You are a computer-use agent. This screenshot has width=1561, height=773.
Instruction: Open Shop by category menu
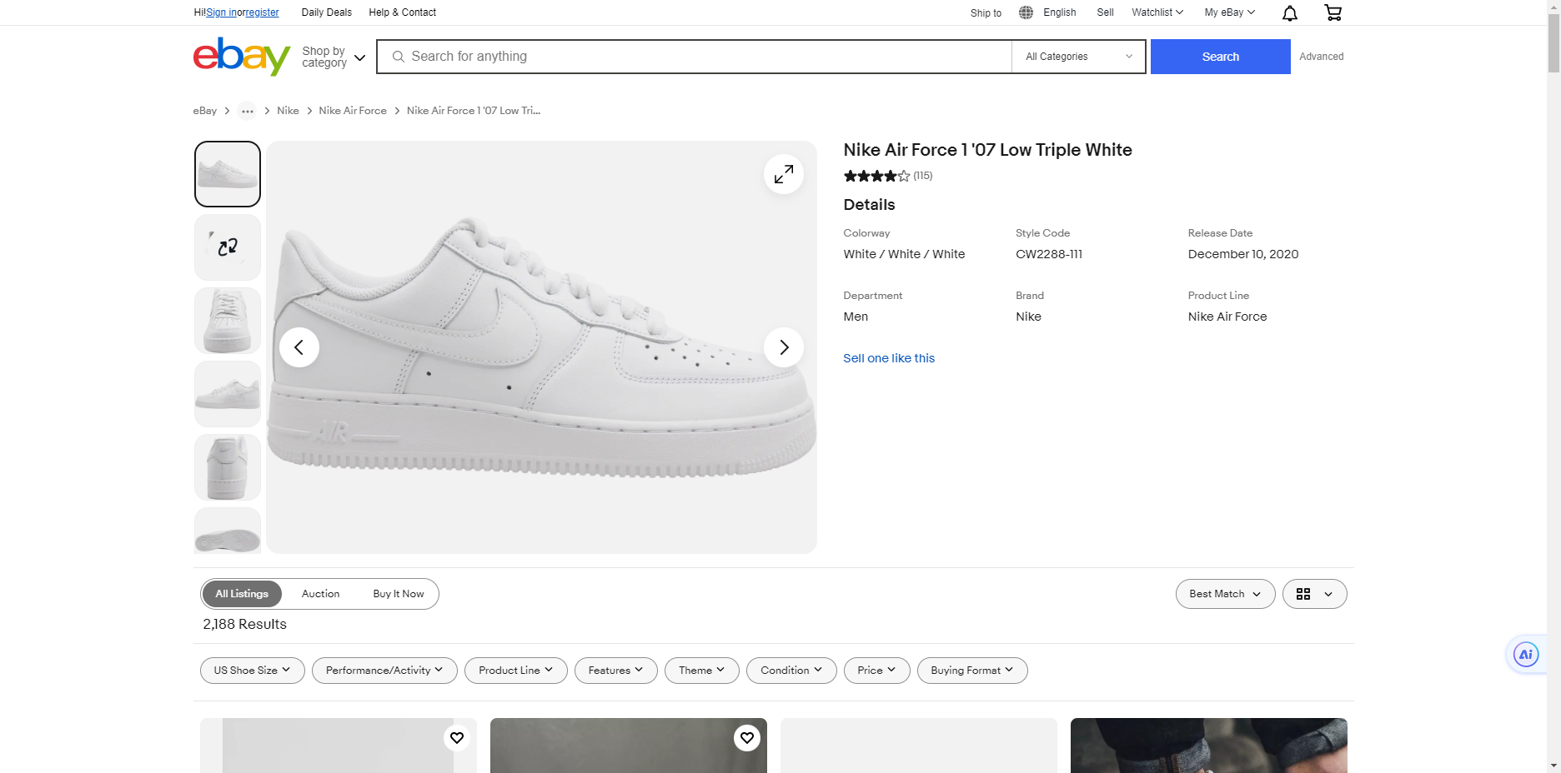332,56
